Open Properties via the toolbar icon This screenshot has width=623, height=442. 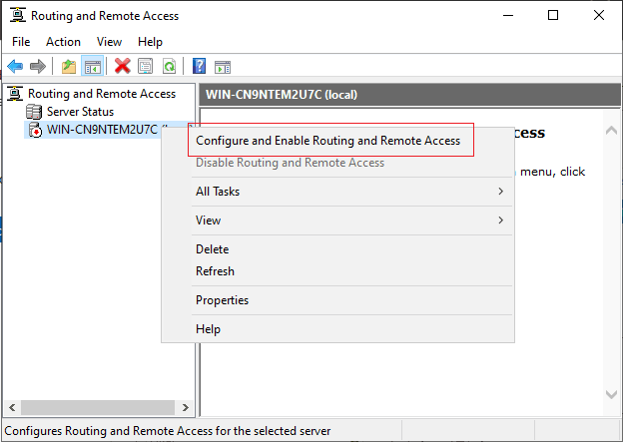tap(146, 66)
